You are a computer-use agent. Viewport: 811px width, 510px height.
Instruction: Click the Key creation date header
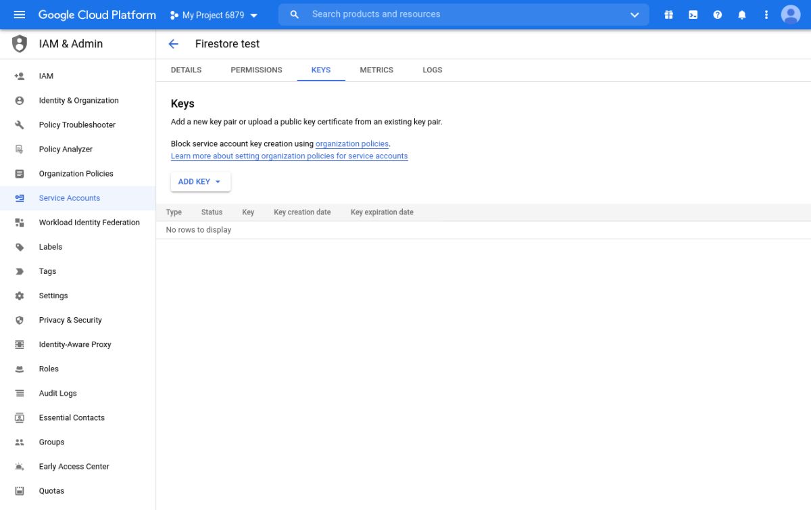click(x=302, y=212)
